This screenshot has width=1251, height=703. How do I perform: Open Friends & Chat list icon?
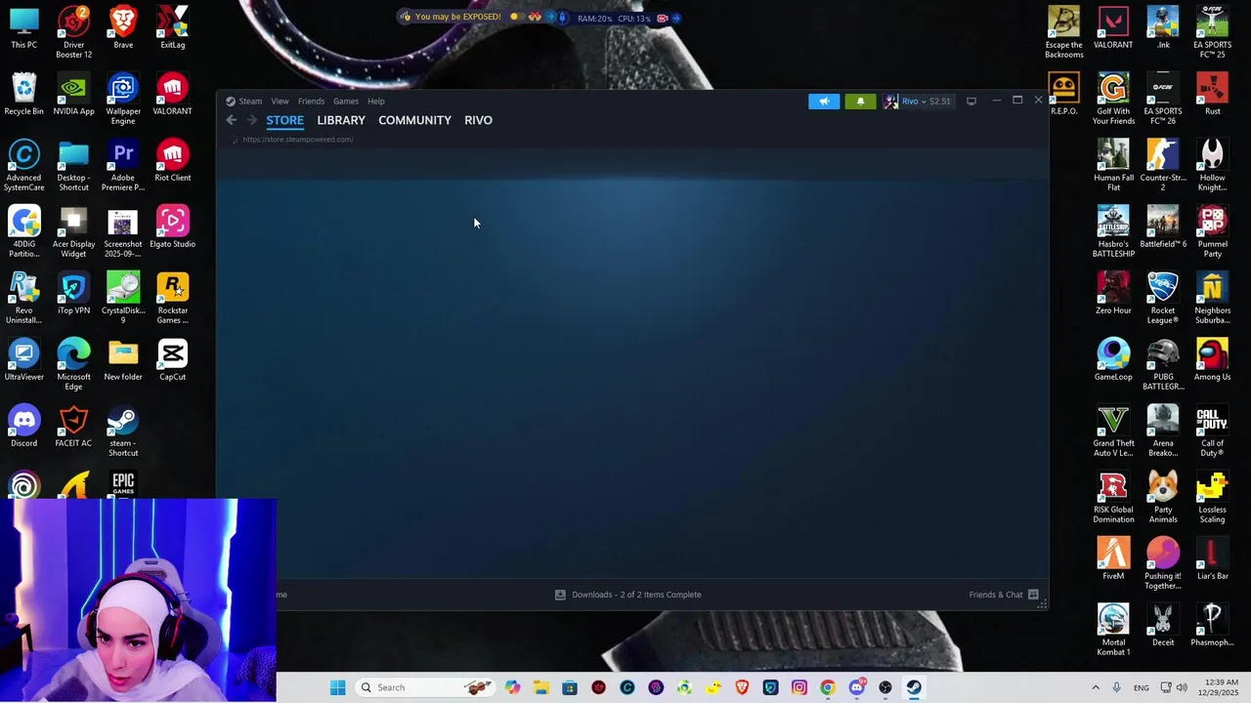[x=1033, y=595]
